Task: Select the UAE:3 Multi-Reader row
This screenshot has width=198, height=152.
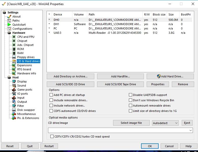Action: (x=120, y=33)
